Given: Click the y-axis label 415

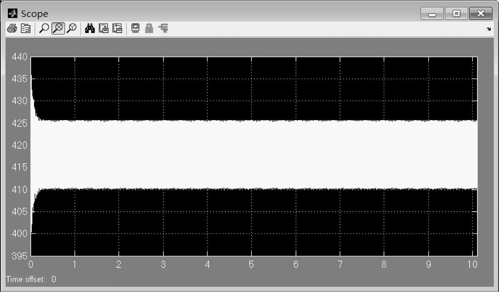Looking at the screenshot, I should tap(19, 167).
